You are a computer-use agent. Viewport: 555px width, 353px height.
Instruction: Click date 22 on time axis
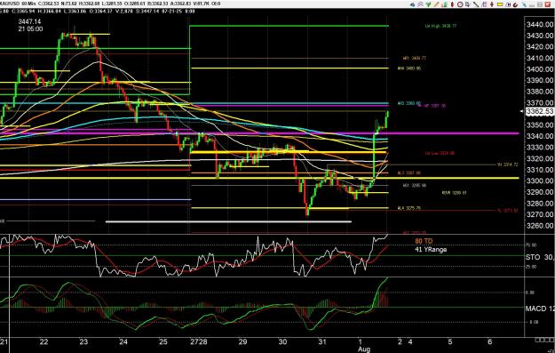pos(44,342)
